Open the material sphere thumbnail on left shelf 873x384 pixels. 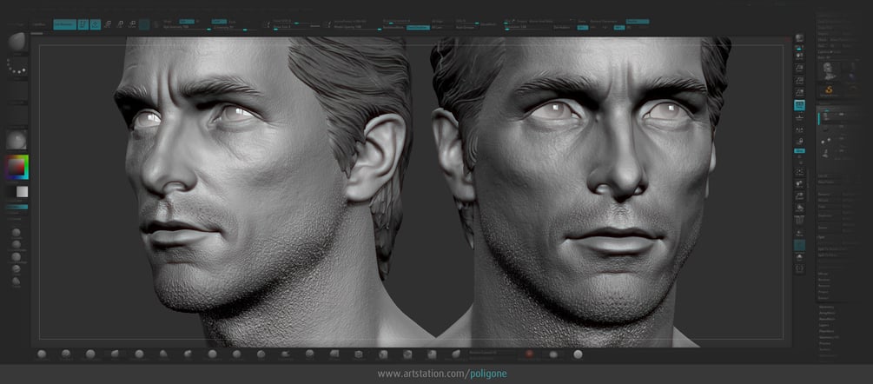pos(17,140)
